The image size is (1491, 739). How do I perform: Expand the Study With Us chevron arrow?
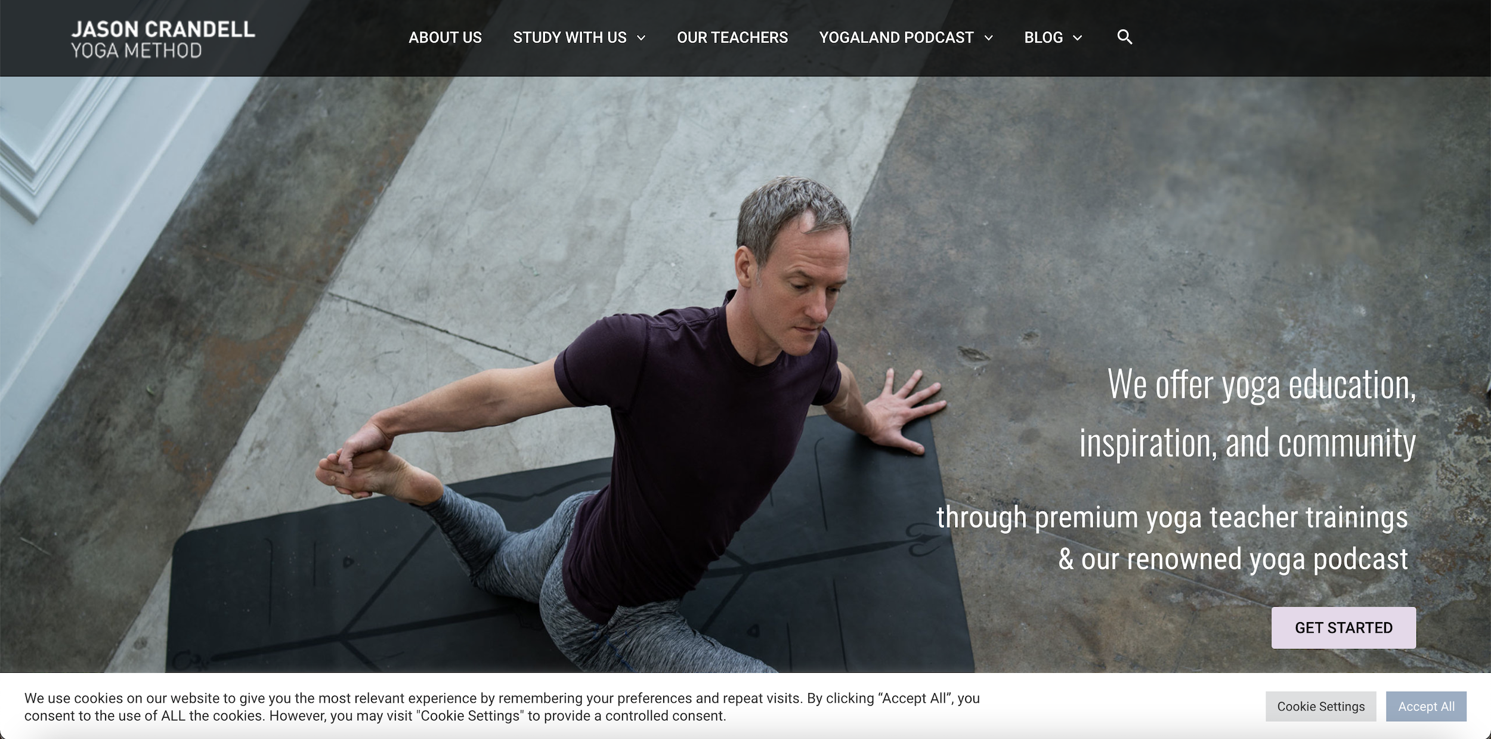click(641, 38)
